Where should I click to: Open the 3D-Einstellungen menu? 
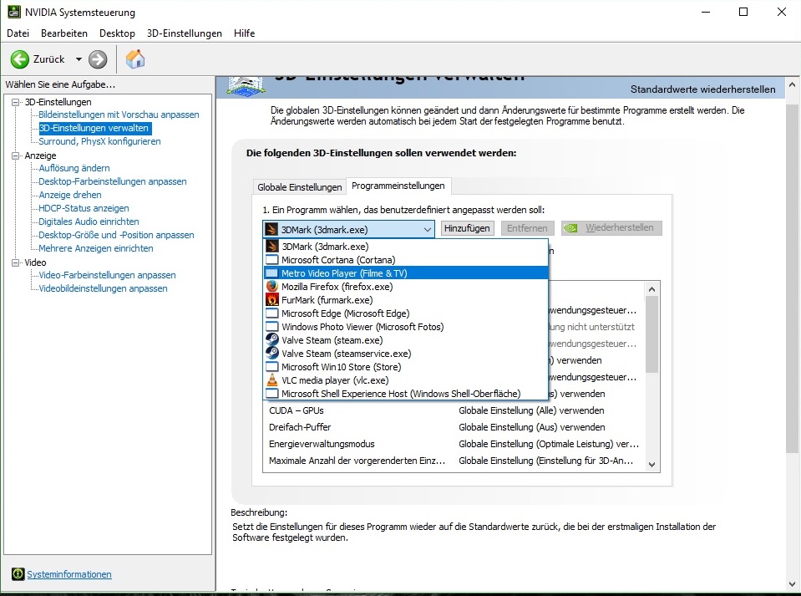pyautogui.click(x=185, y=33)
